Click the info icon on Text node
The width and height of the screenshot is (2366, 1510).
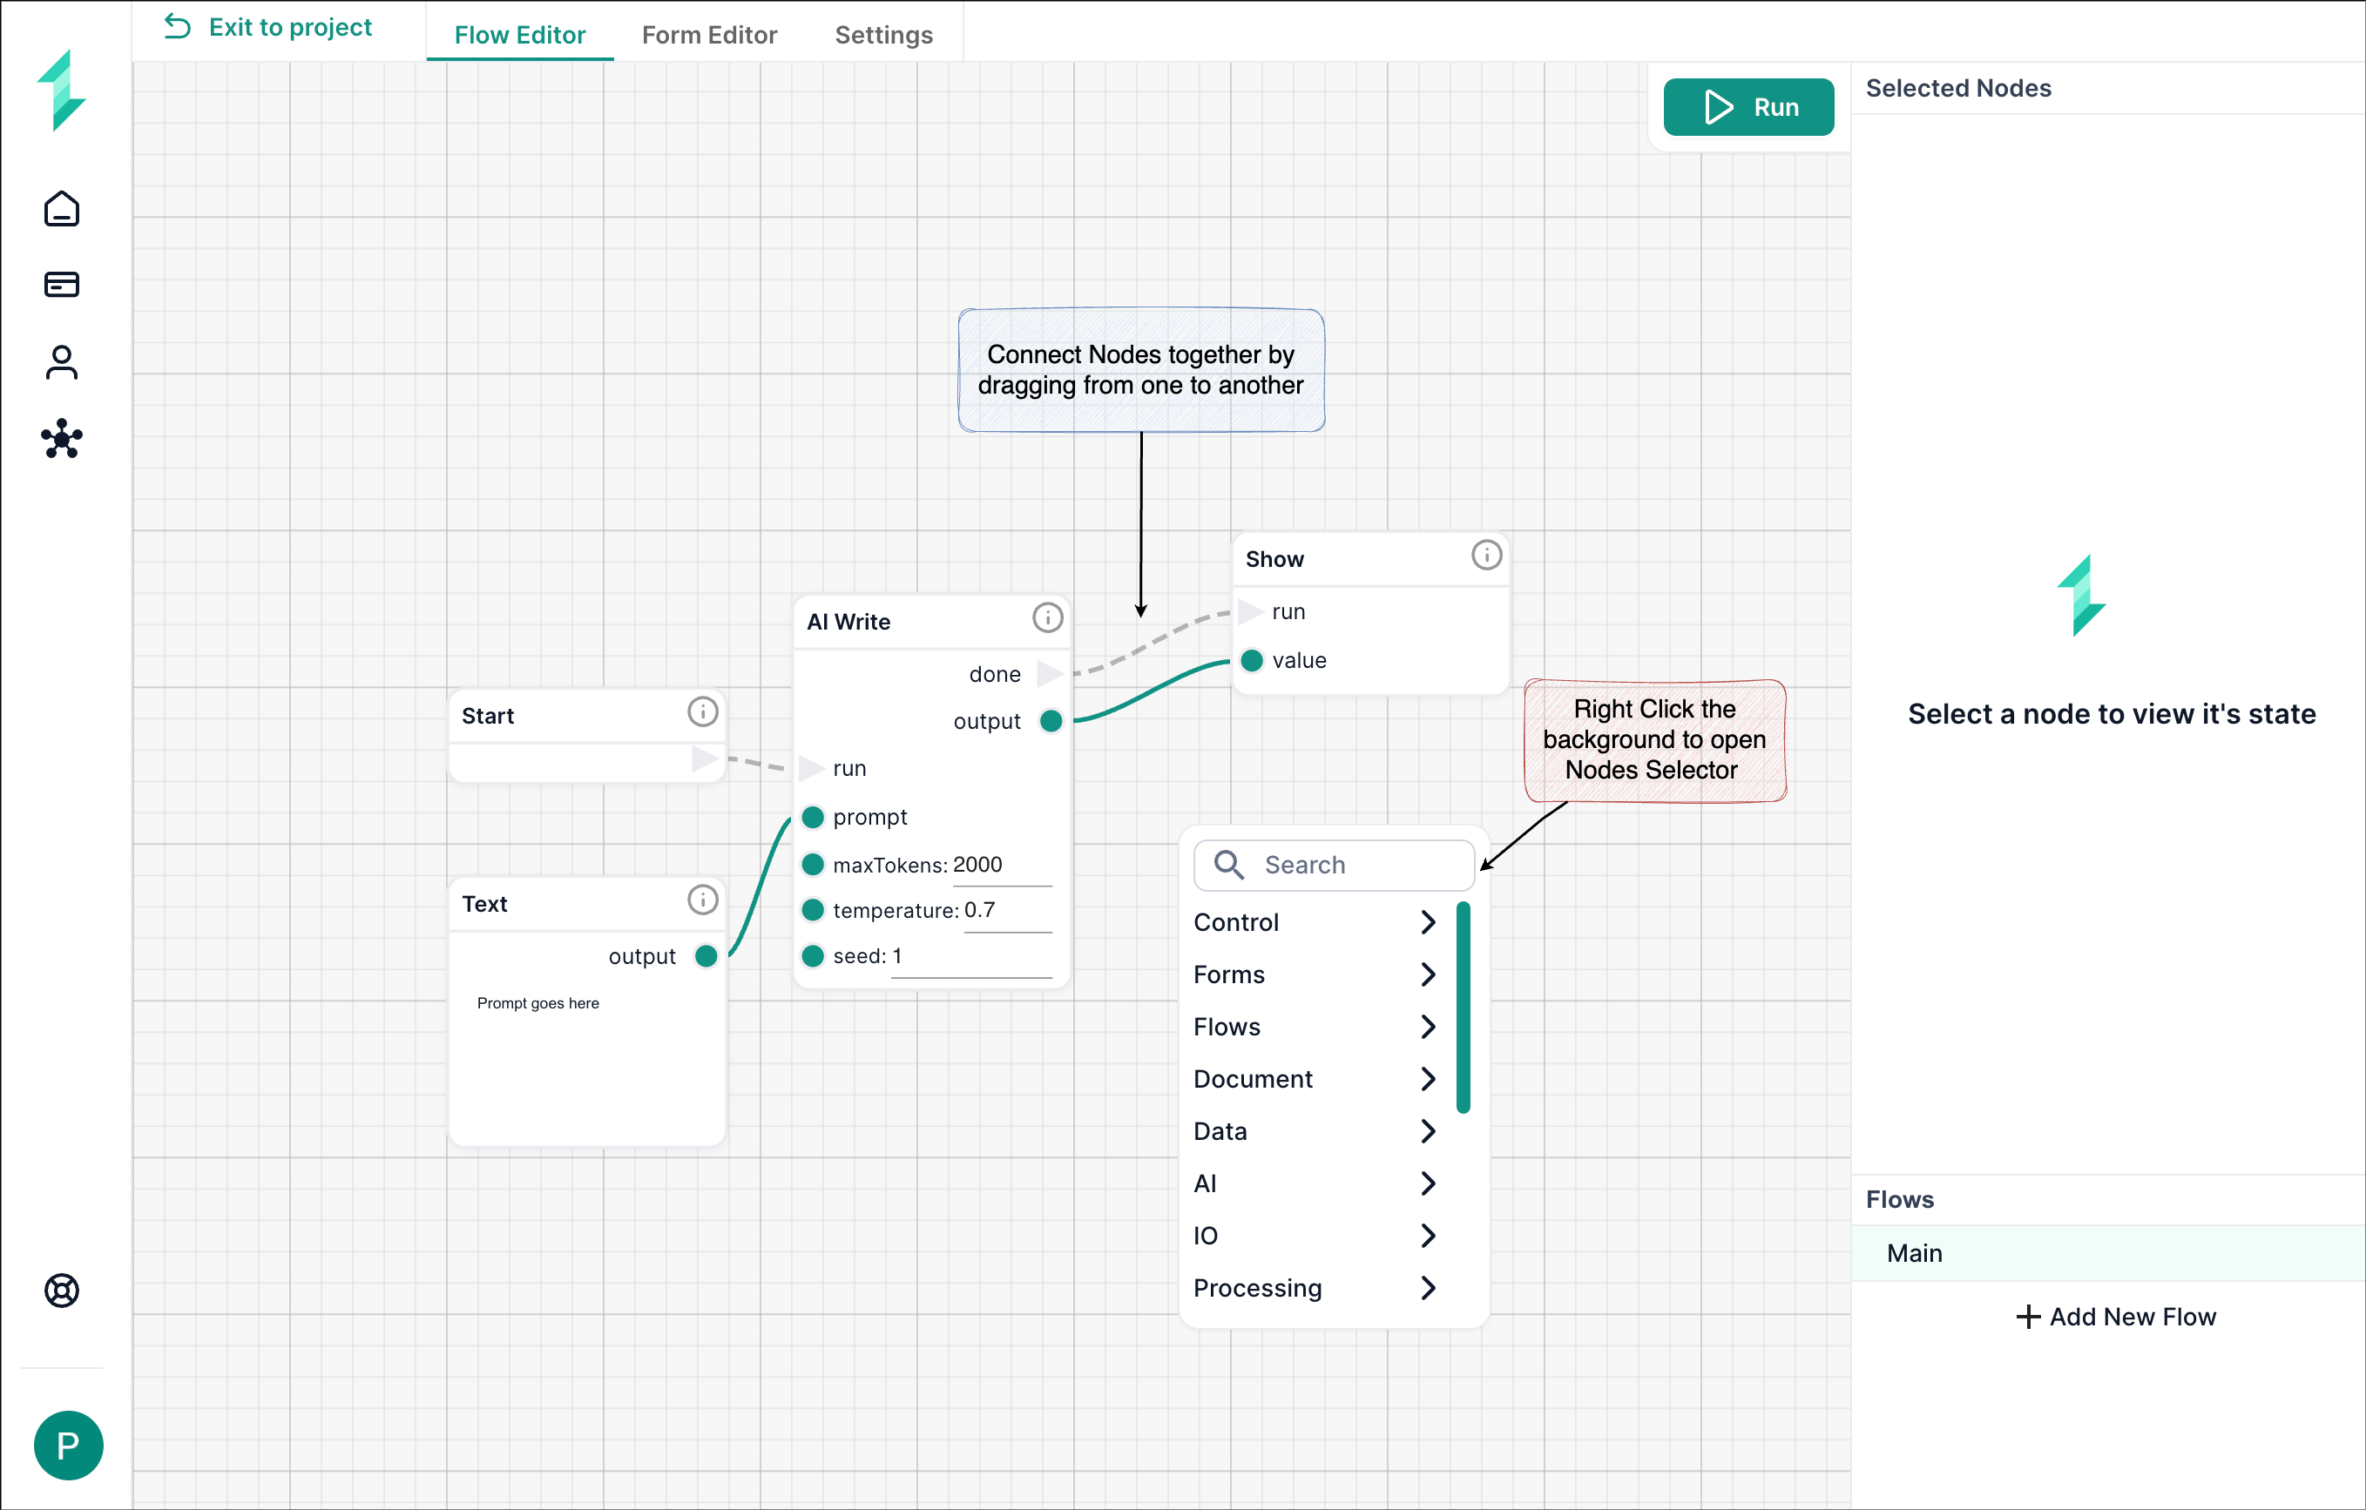coord(702,900)
